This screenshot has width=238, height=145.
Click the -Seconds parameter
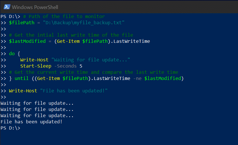tap(65, 66)
